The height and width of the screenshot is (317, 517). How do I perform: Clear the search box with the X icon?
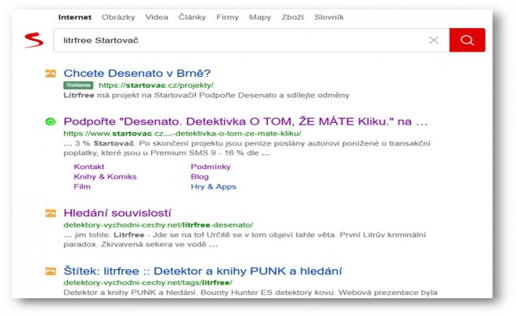(x=434, y=40)
